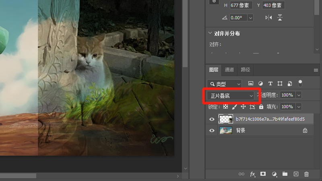Viewport: 322px width, 181px height.
Task: Switch to the 通道 tab
Action: pos(229,70)
